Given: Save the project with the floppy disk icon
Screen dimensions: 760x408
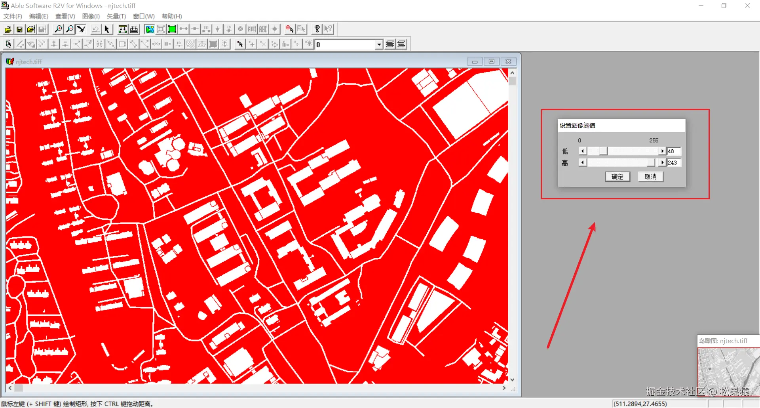Looking at the screenshot, I should coord(19,29).
